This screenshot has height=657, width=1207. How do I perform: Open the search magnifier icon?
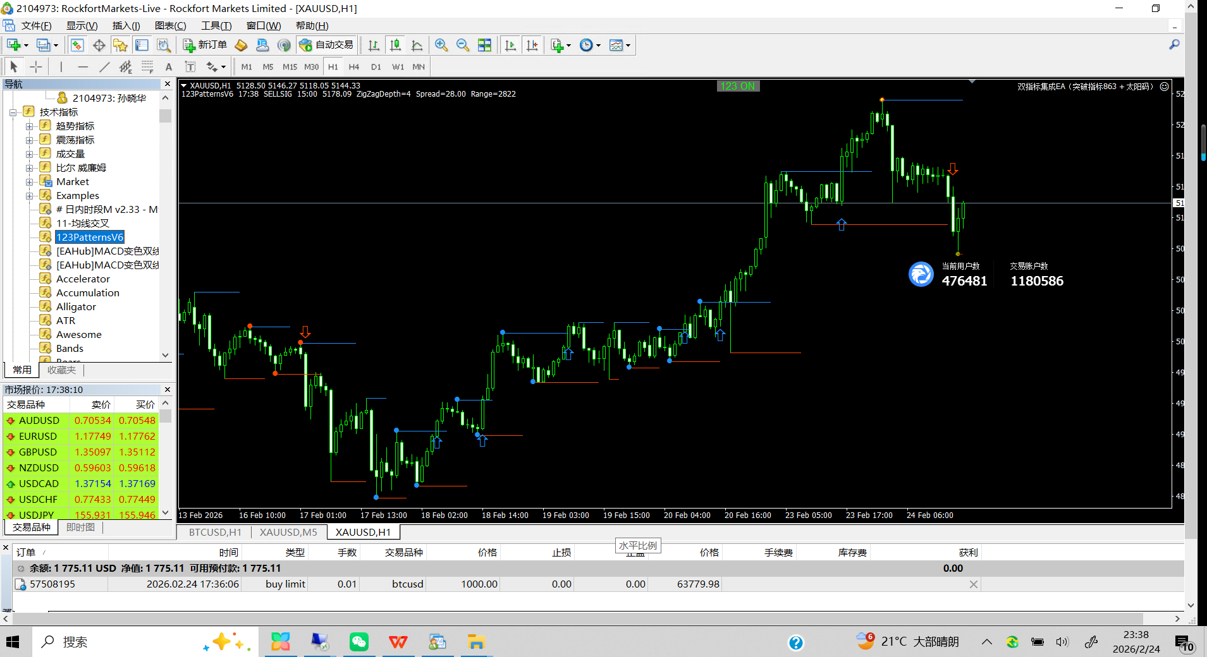click(1174, 45)
